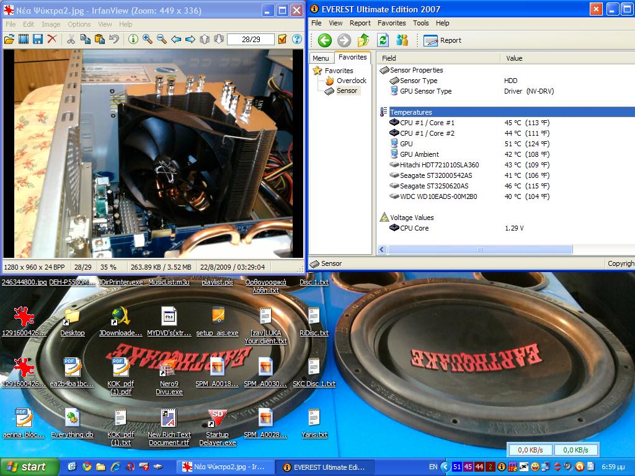
Task: Open the green Image Information icon in IrfanView
Action: (133, 39)
